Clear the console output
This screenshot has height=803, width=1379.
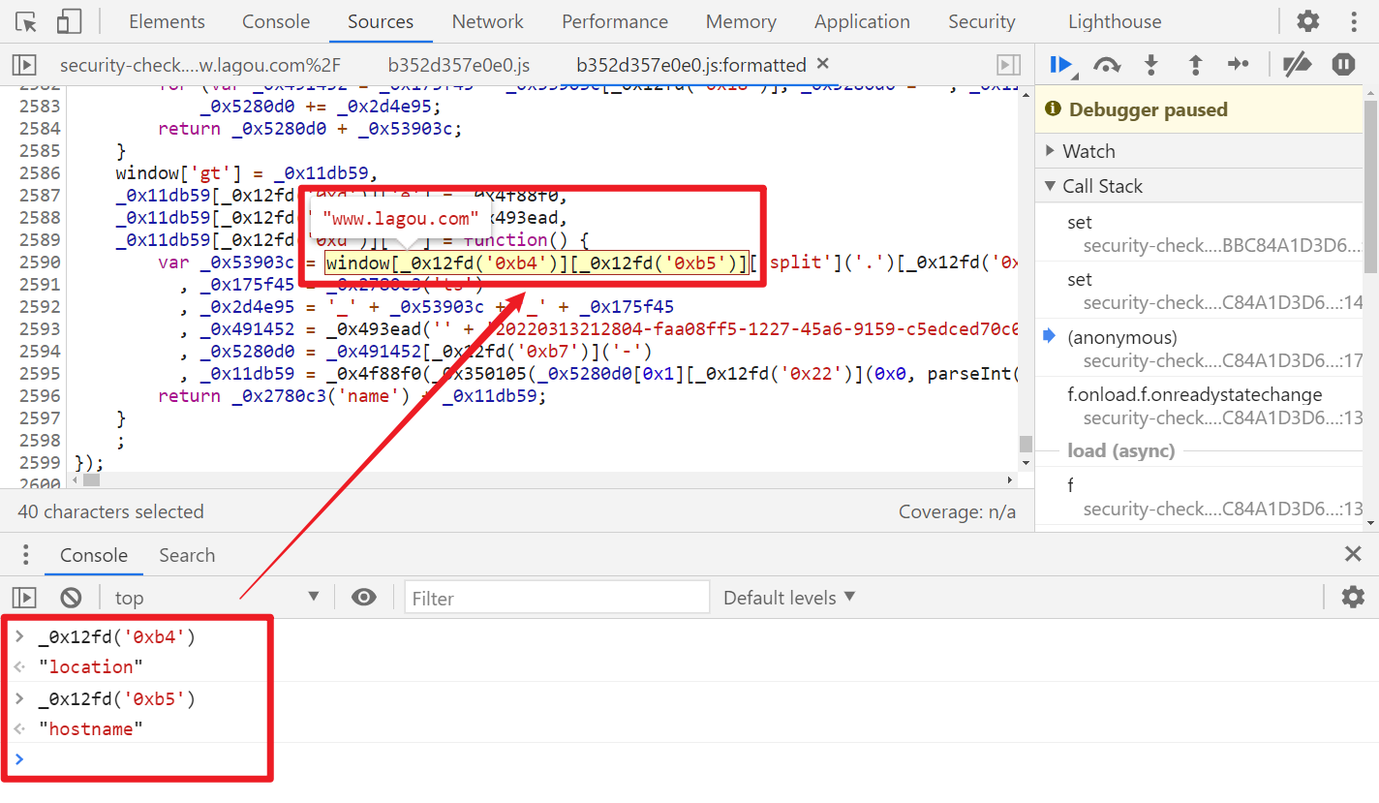pos(71,598)
